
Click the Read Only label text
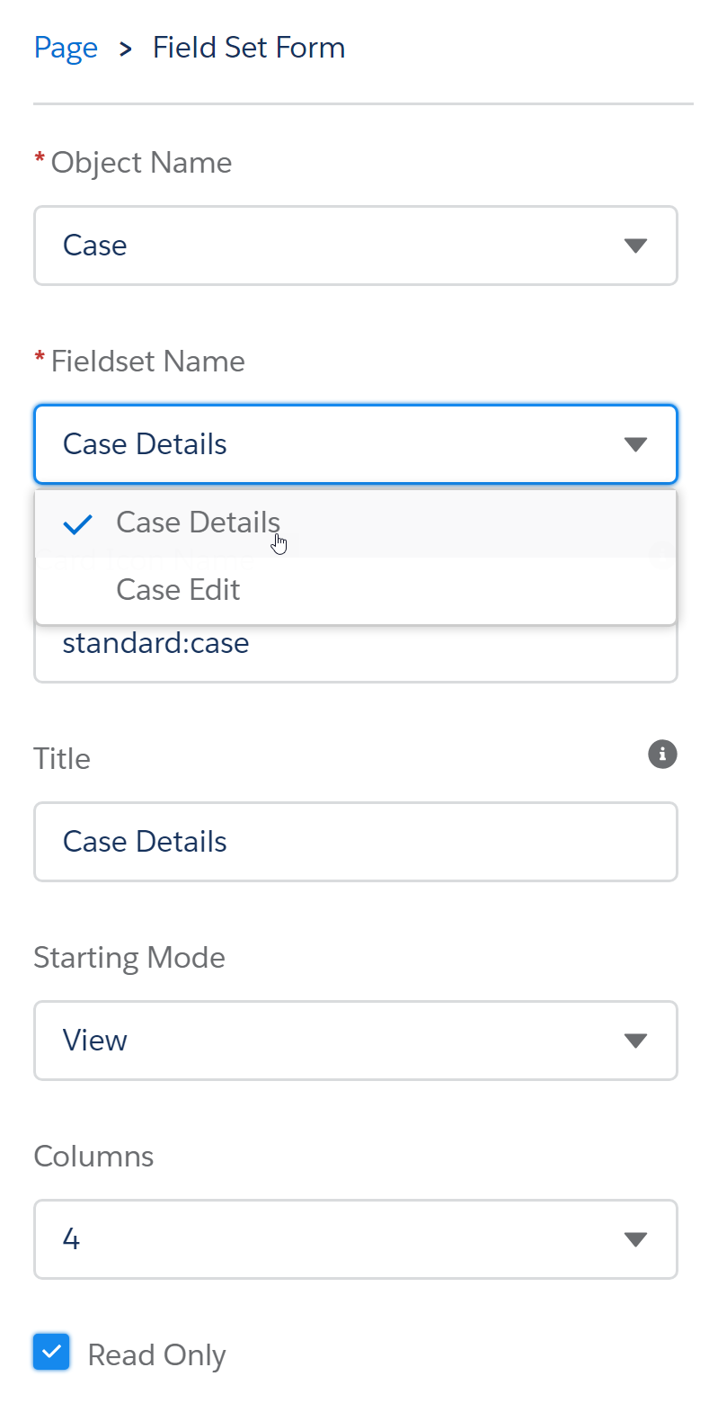click(157, 1355)
